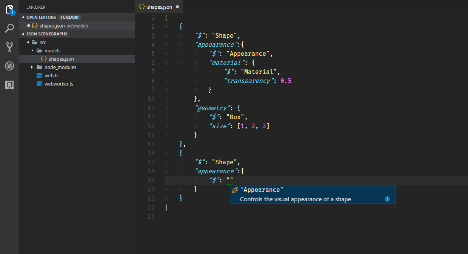Image resolution: width=468 pixels, height=254 pixels.
Task: Select shapes.json in Open Editors list
Action: pyautogui.click(x=52, y=26)
